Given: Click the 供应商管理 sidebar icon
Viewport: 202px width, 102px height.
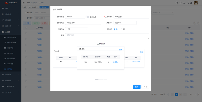Looking at the screenshot, I should tap(5, 59).
